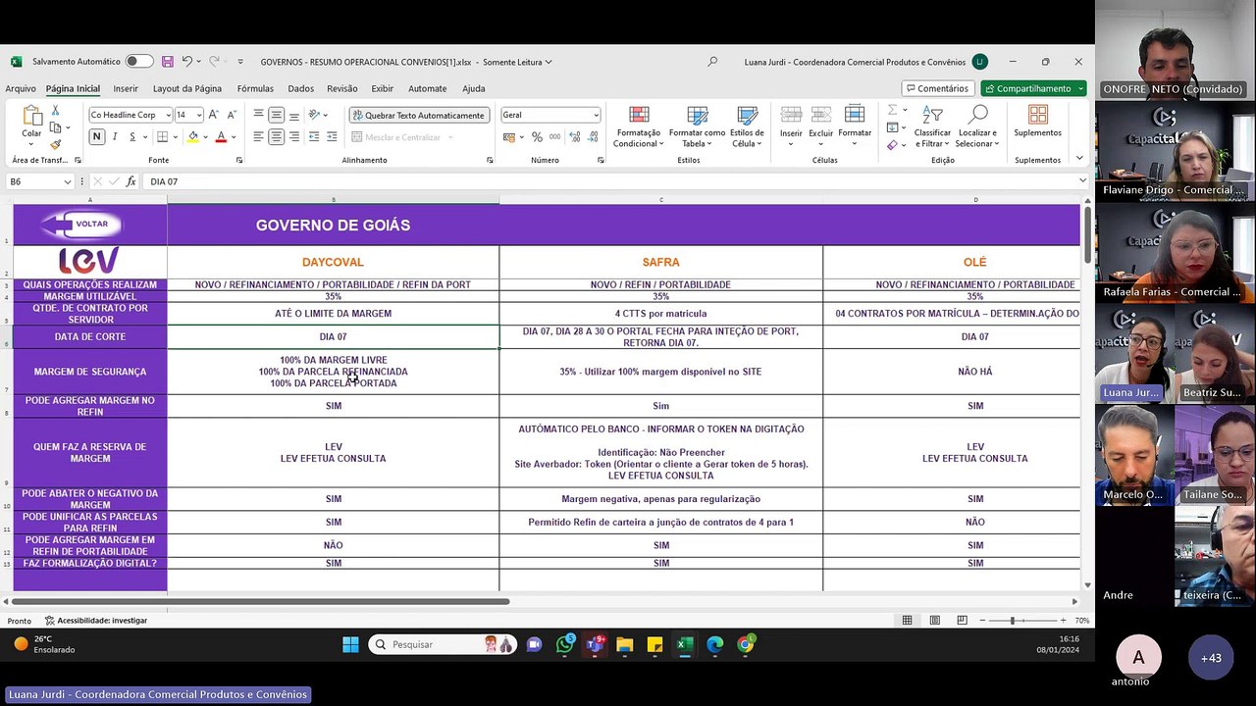Open the Formatar como Tabela gallery
Image resolution: width=1256 pixels, height=706 pixels.
pyautogui.click(x=697, y=127)
